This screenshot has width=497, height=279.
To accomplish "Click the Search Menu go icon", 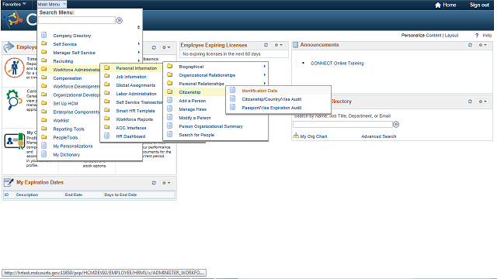I will (x=119, y=21).
